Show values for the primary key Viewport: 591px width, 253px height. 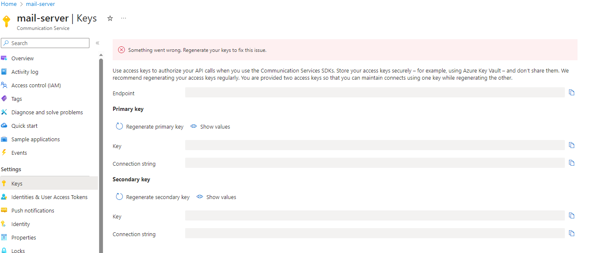point(210,126)
